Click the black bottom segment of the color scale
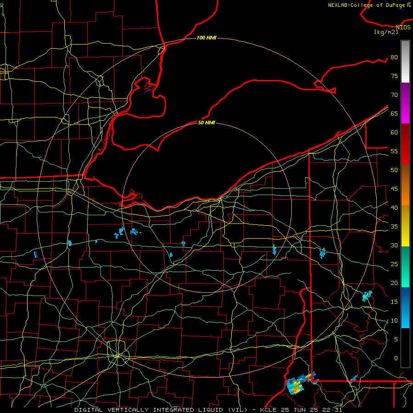 tap(405, 348)
